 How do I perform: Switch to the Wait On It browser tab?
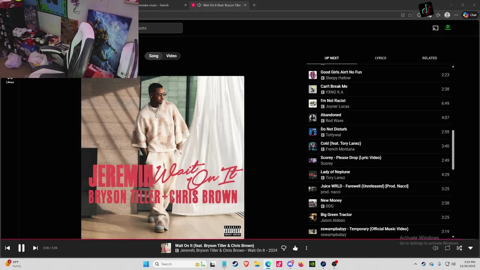point(222,5)
